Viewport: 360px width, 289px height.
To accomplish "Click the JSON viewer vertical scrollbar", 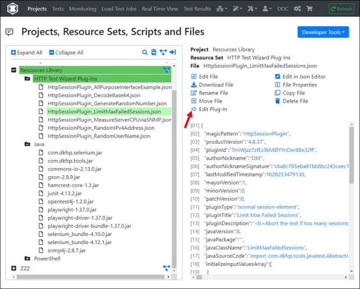I will point(351,155).
